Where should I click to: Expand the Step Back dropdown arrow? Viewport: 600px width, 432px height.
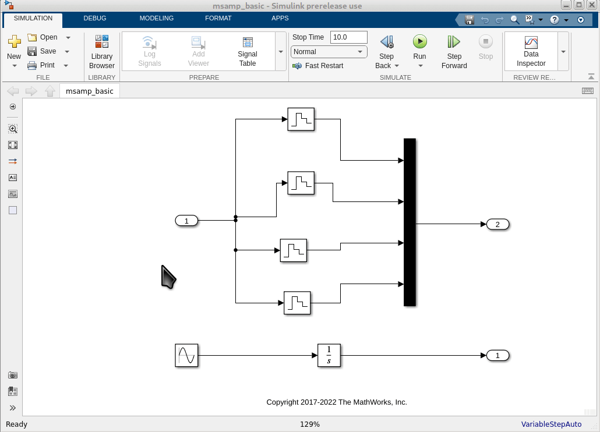tap(397, 66)
